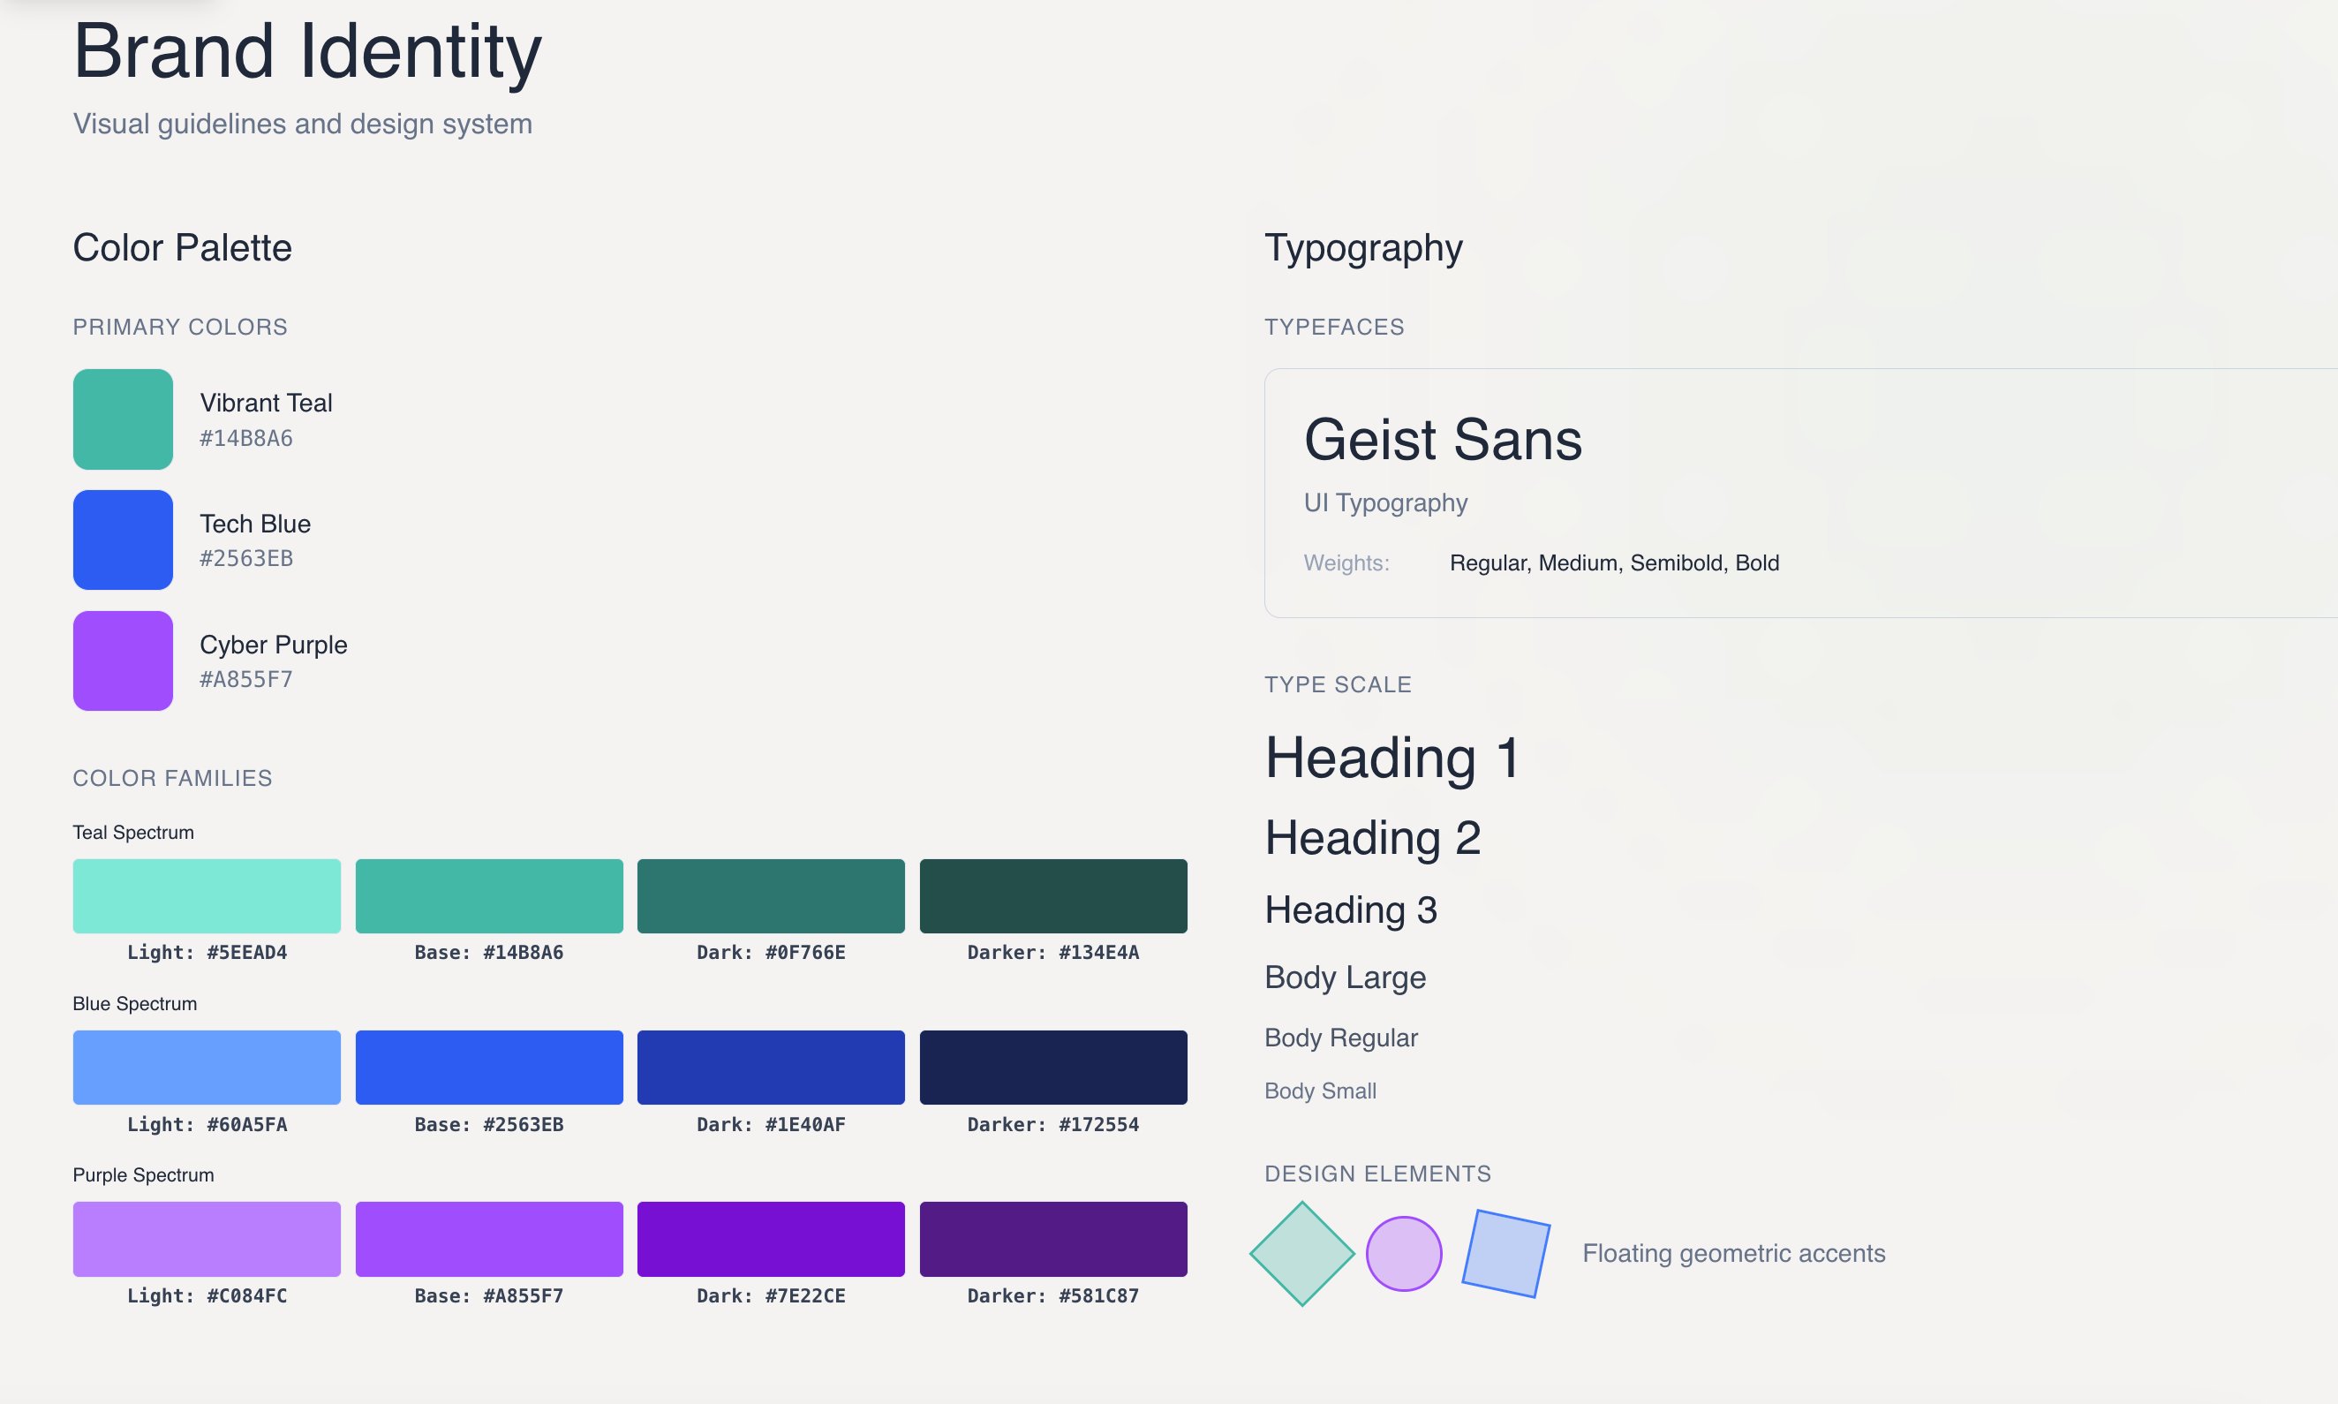
Task: Pick the Light blue #60A5FA swatch
Action: point(207,1068)
